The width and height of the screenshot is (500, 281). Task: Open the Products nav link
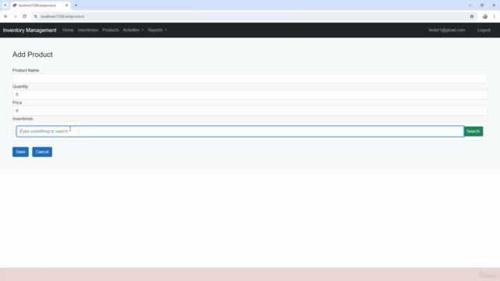pyautogui.click(x=110, y=30)
